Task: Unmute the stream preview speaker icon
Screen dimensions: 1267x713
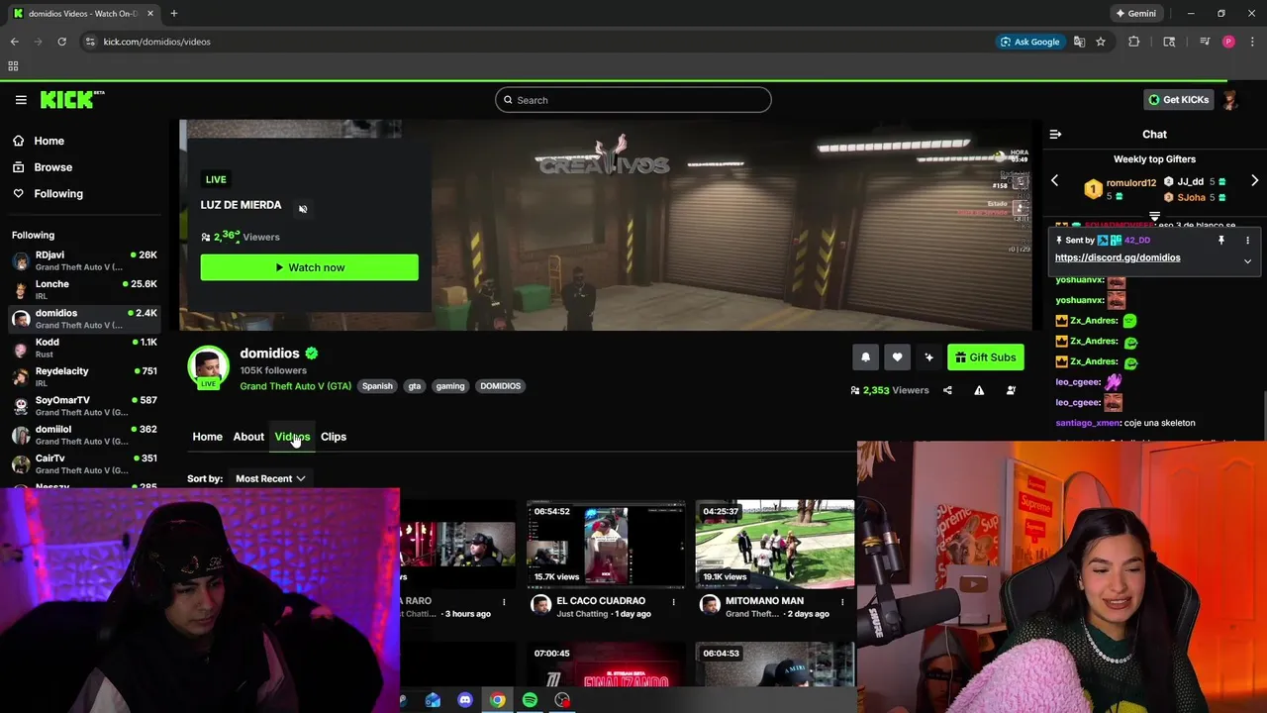Action: 303,209
